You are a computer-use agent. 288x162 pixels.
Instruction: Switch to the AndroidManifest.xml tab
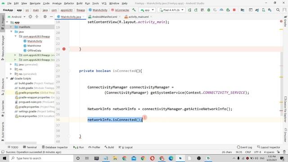pos(104,17)
